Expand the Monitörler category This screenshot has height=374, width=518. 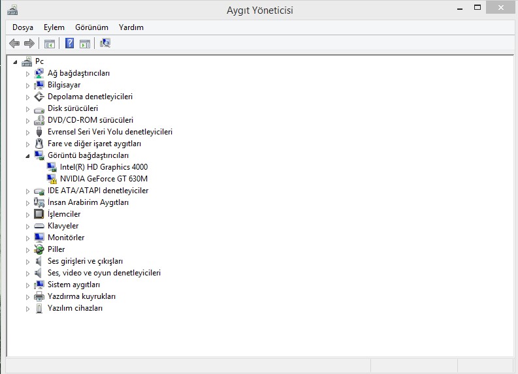pos(27,238)
